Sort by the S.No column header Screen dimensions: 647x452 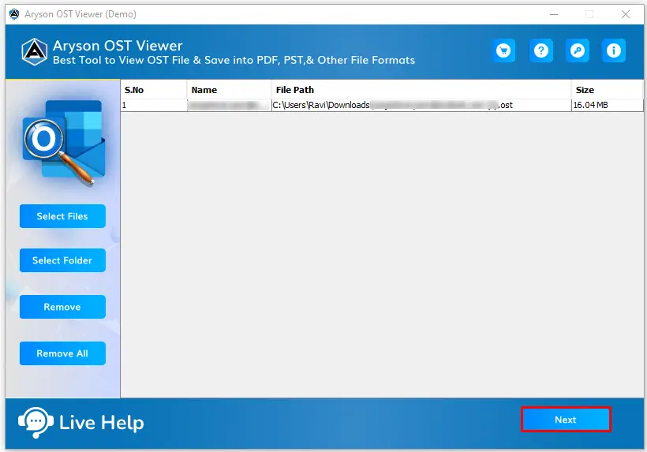[x=154, y=90]
